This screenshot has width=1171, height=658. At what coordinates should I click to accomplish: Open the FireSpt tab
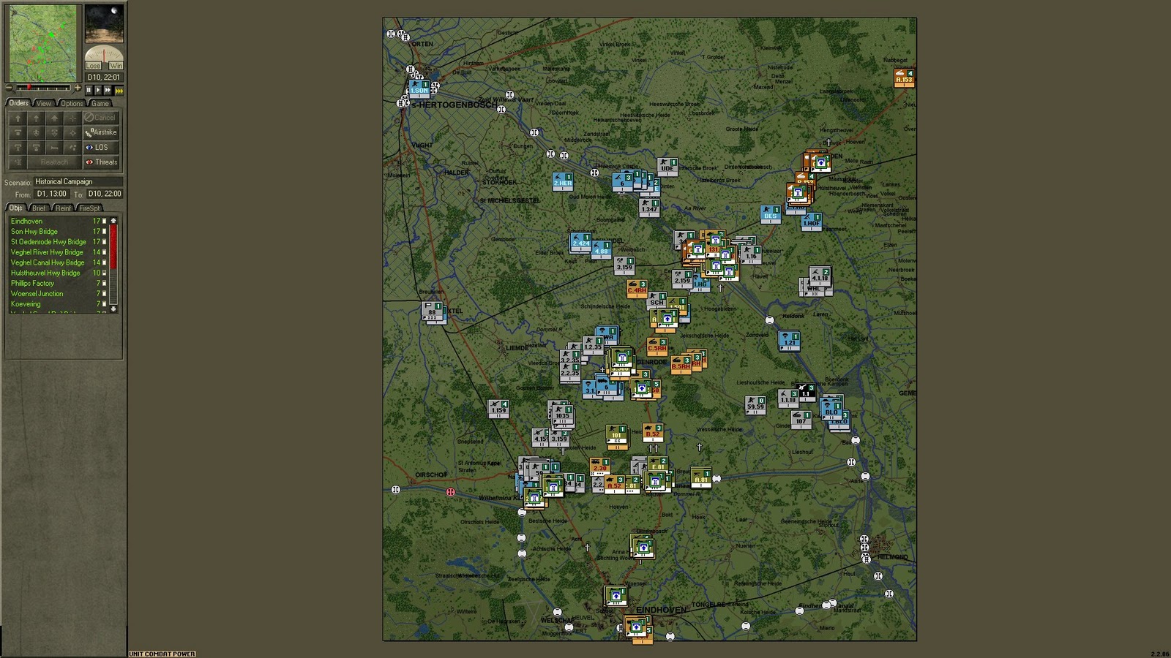[89, 208]
